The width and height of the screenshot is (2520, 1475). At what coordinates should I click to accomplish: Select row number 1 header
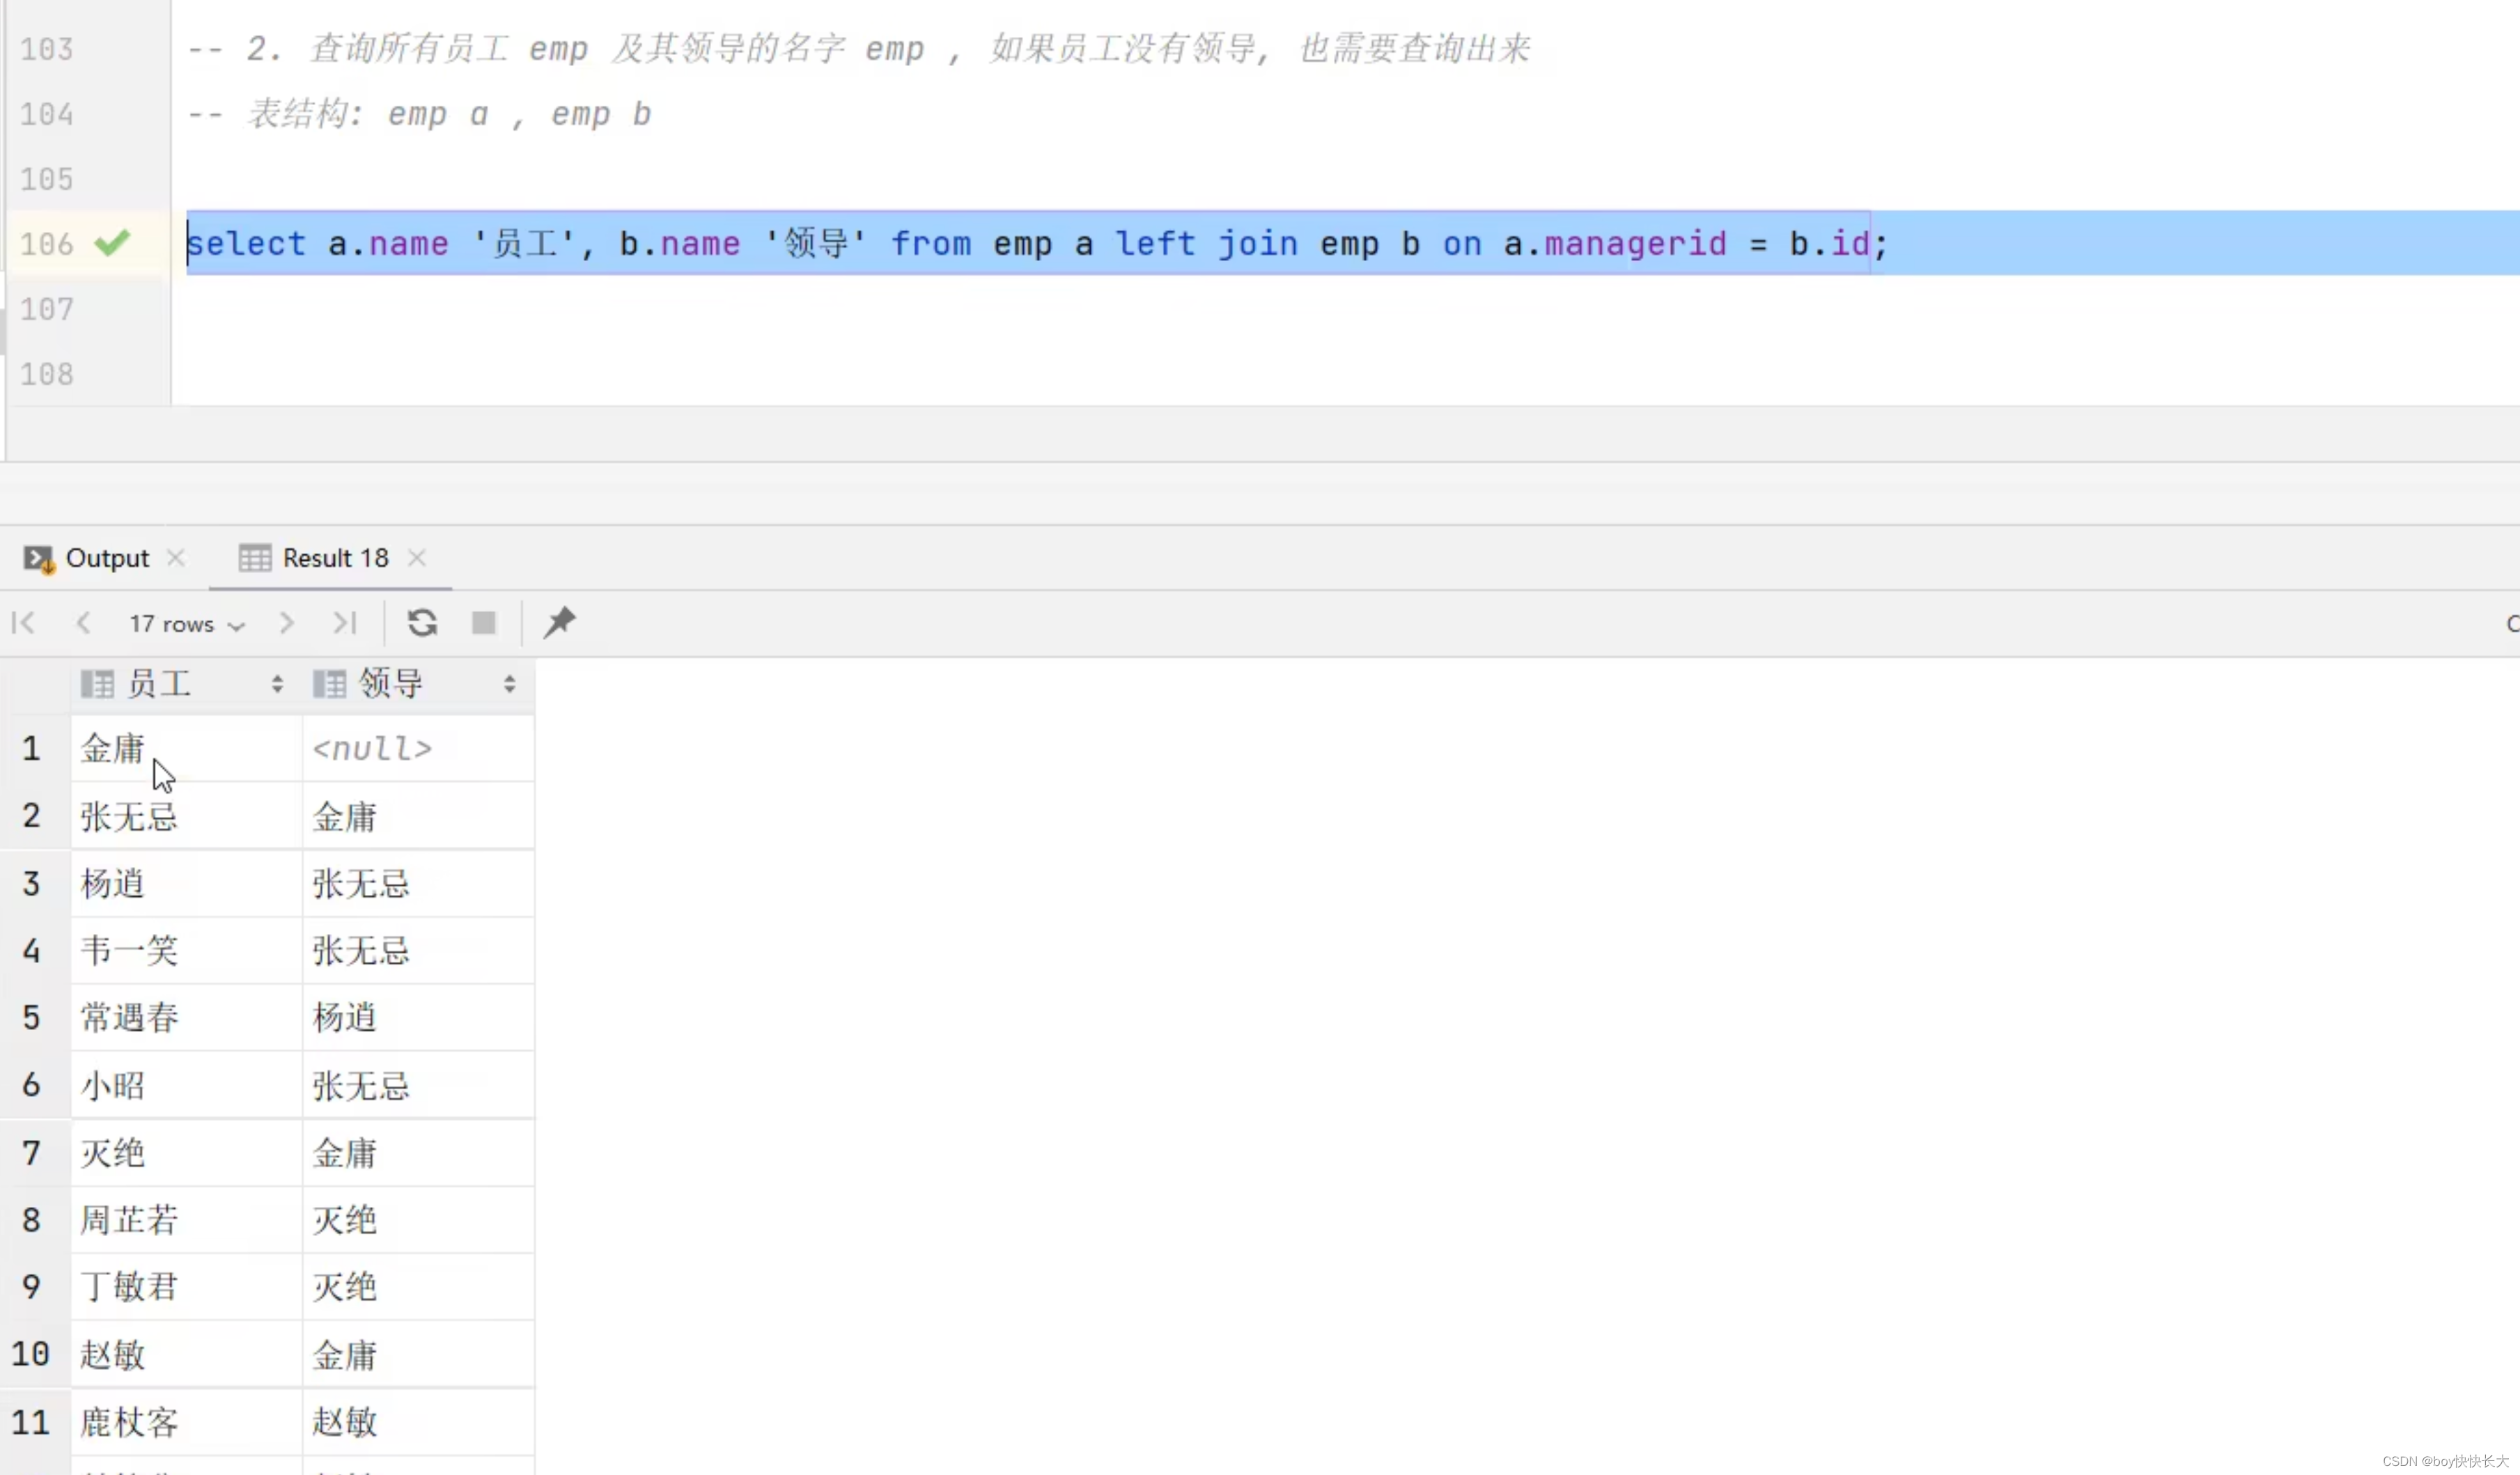(x=32, y=748)
